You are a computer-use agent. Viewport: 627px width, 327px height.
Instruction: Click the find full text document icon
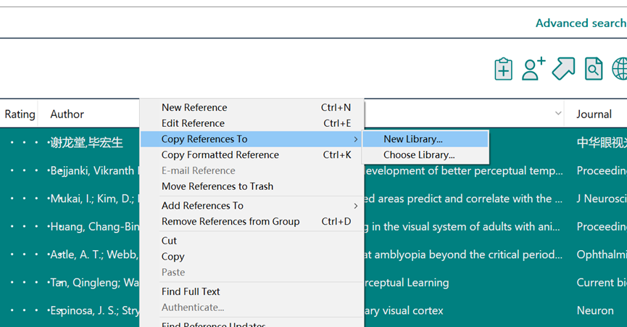click(594, 69)
